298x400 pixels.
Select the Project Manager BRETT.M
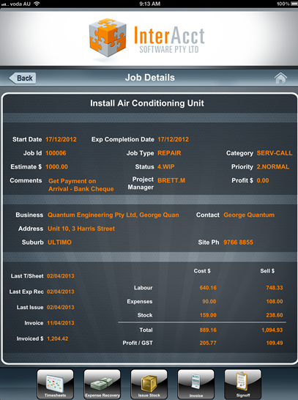click(171, 181)
